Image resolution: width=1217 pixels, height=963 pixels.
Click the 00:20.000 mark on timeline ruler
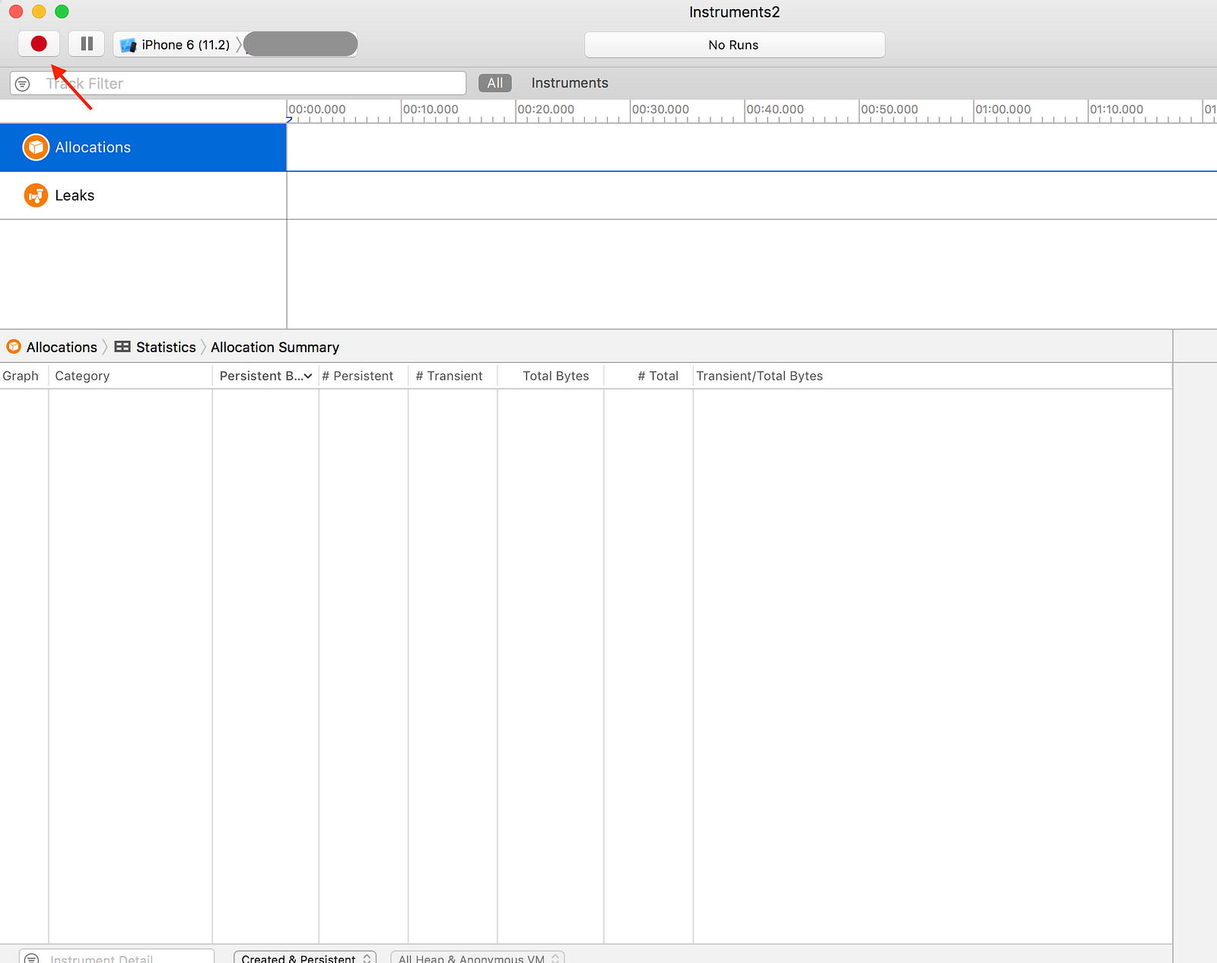(545, 110)
